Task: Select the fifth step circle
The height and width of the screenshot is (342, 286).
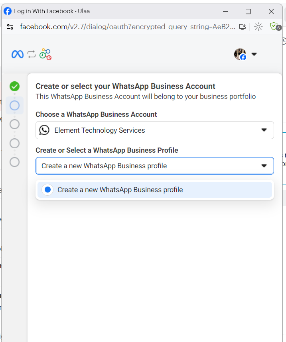Action: click(15, 162)
